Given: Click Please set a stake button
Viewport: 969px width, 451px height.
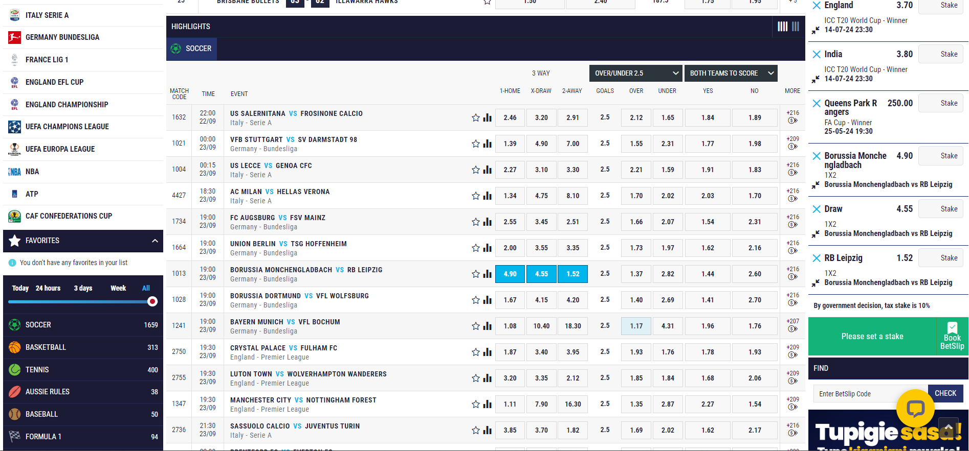Looking at the screenshot, I should [872, 337].
